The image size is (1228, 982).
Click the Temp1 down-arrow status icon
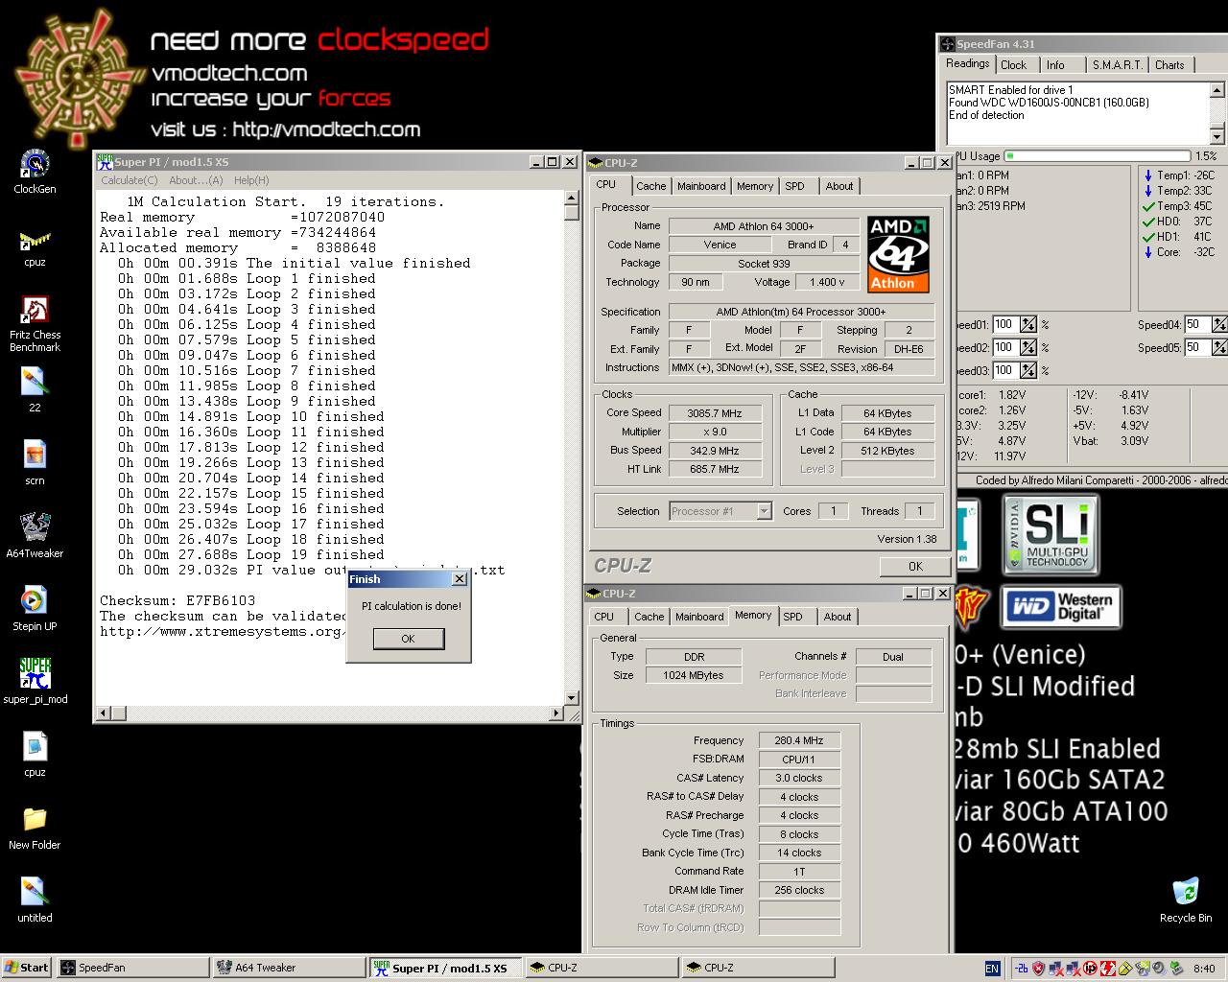(x=1148, y=175)
